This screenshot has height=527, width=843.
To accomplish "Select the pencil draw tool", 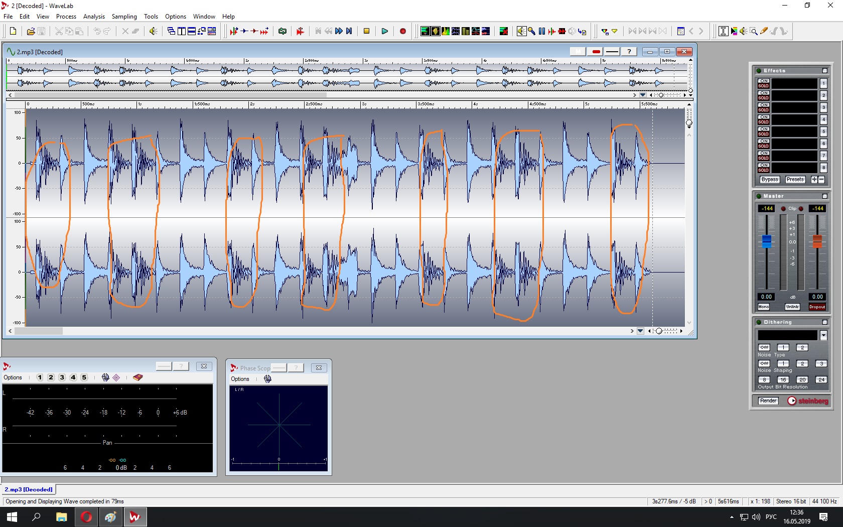I will point(764,31).
